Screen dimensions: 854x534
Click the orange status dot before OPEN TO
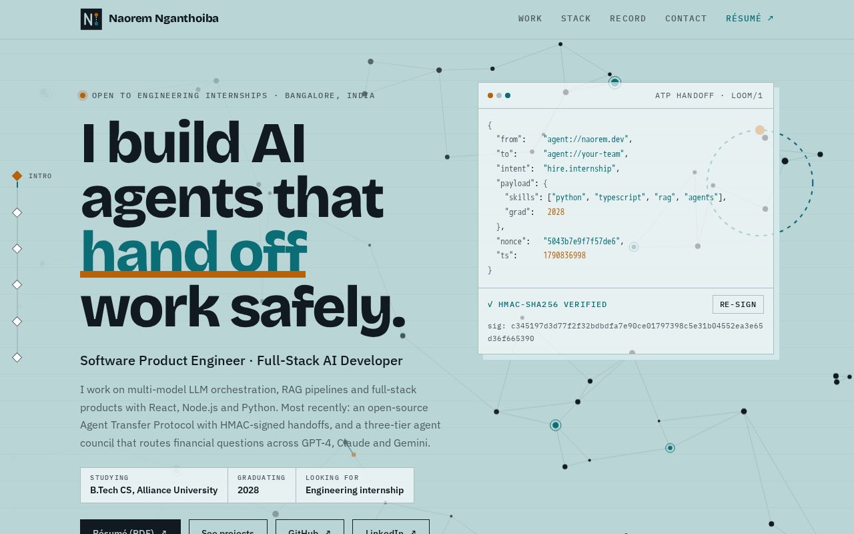tap(83, 95)
